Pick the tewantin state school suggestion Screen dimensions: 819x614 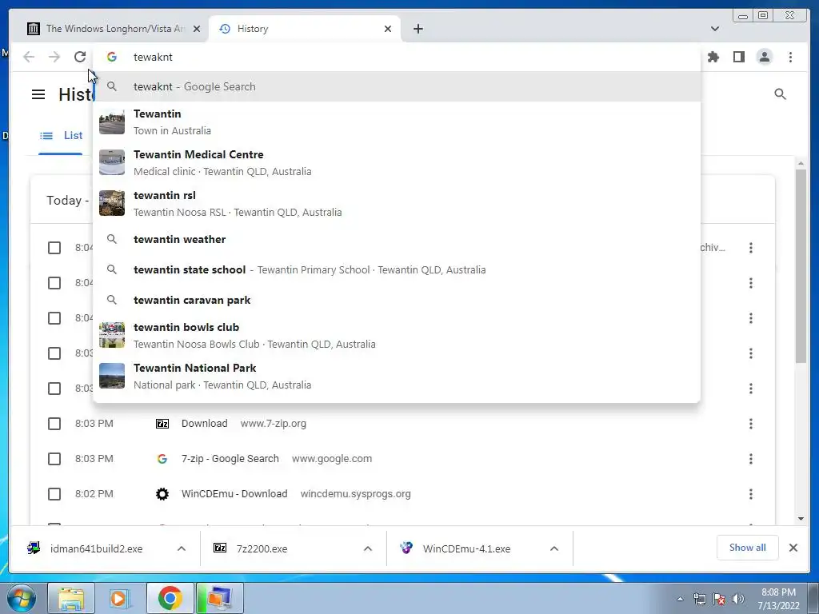[x=397, y=269]
